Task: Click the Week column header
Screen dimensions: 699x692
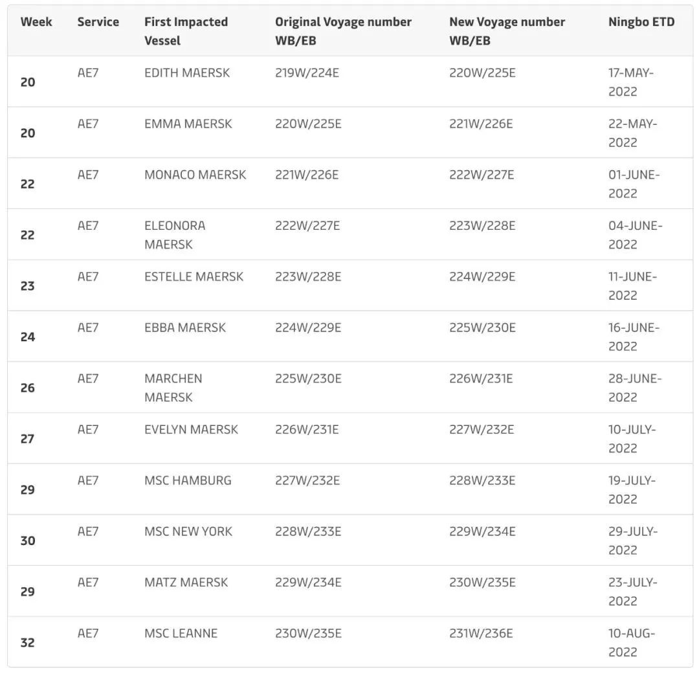Action: click(x=36, y=22)
